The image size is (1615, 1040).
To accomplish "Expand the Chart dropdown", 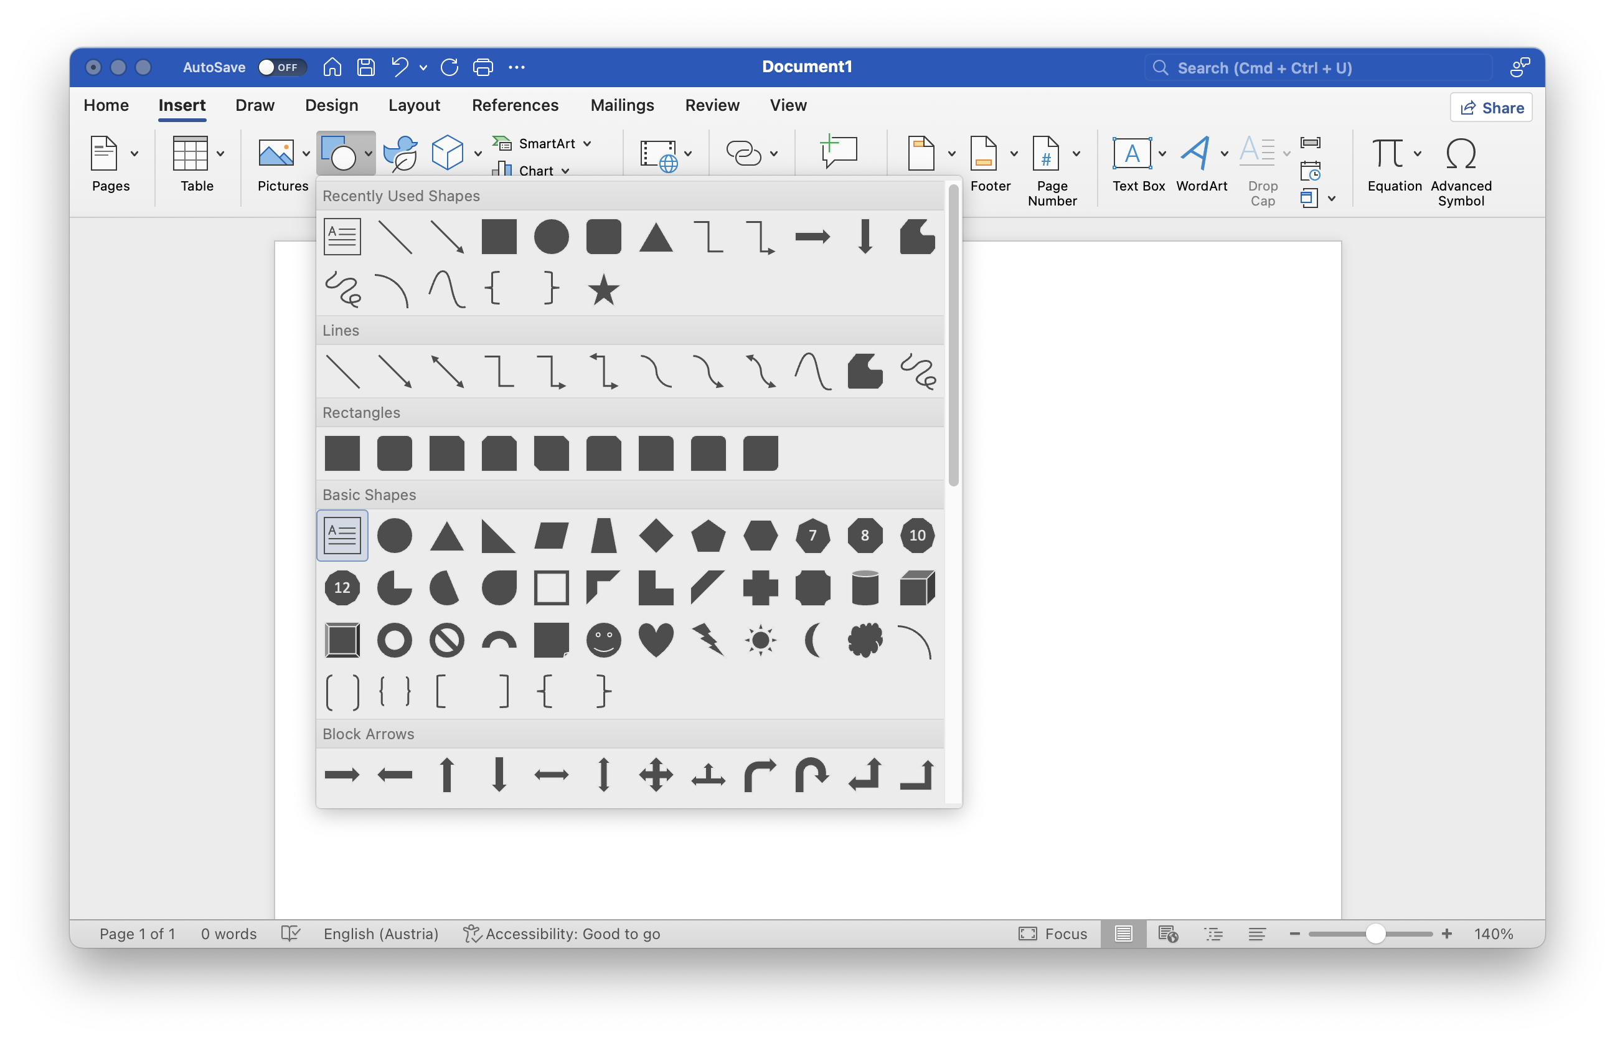I will pos(565,170).
